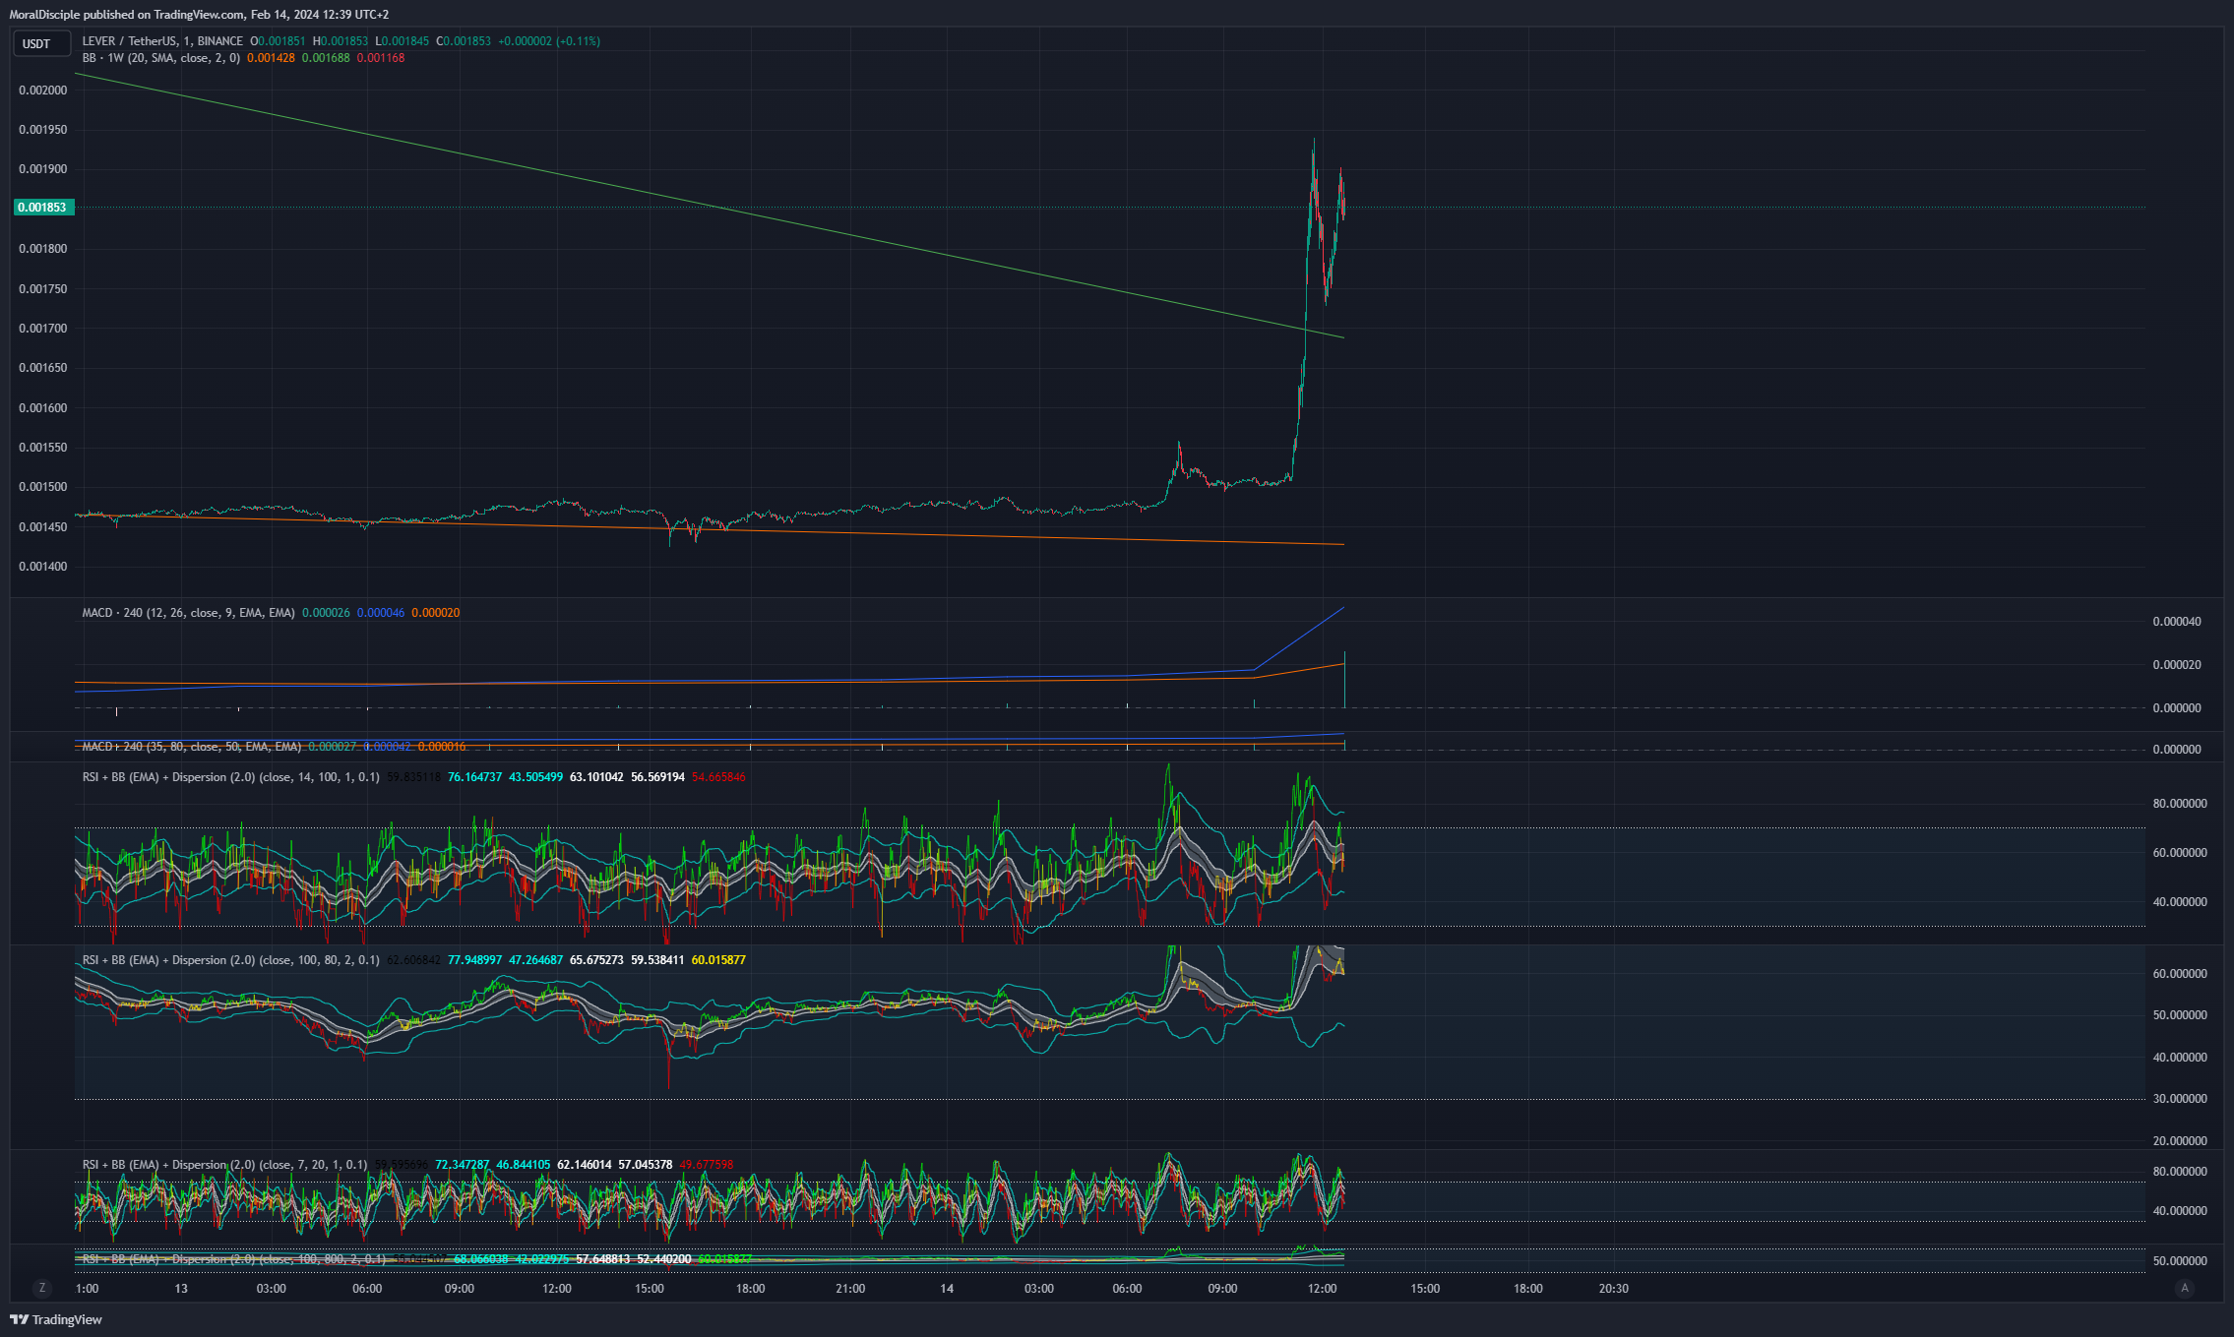Click the orange BB value 0.001428

(271, 58)
